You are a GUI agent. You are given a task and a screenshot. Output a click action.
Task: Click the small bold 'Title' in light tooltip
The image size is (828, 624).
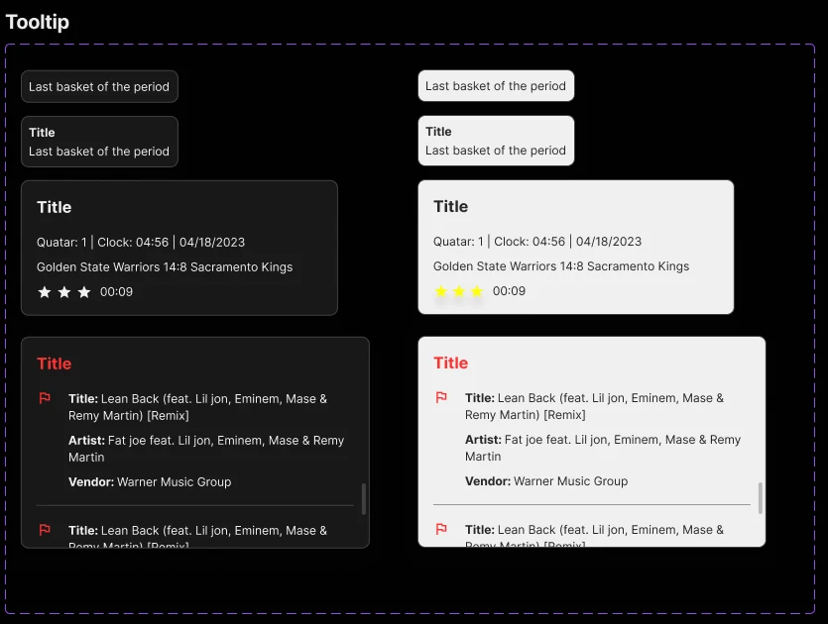point(438,132)
